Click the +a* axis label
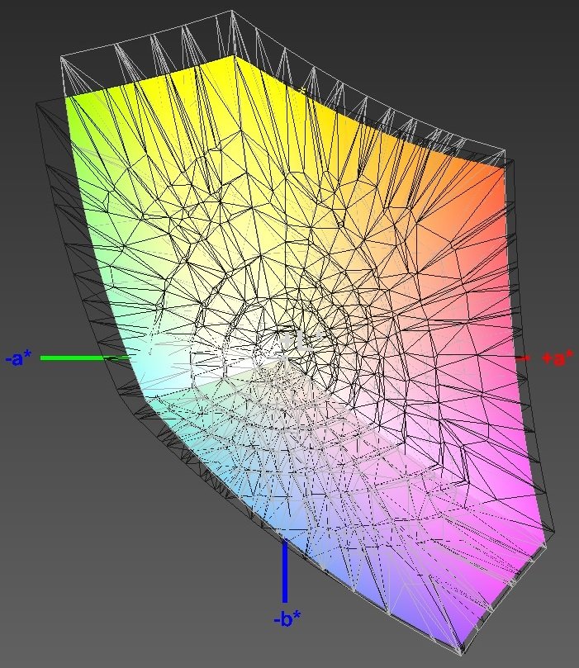This screenshot has width=579, height=668. coord(558,358)
